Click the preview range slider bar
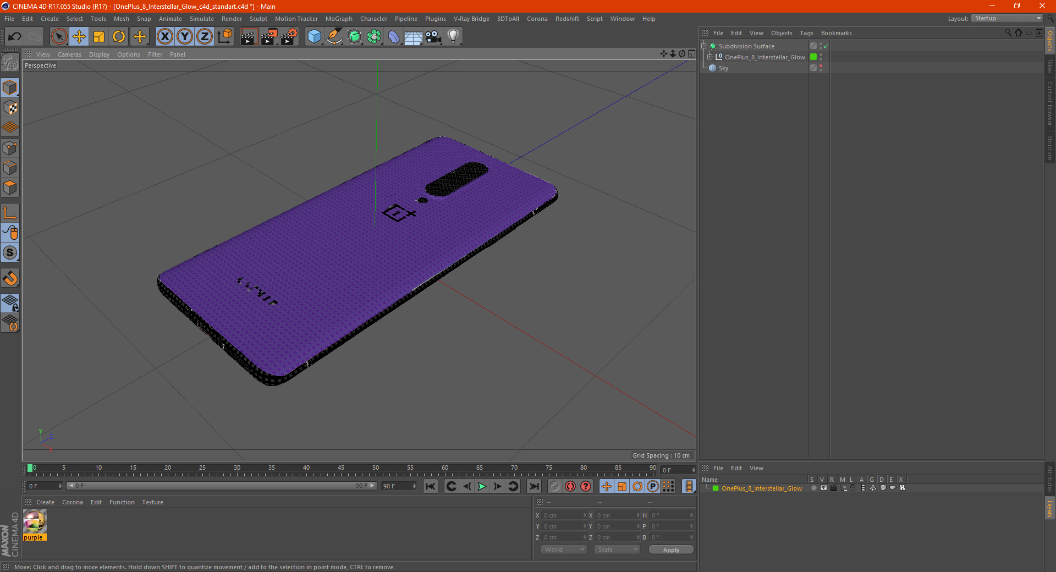Image resolution: width=1056 pixels, height=572 pixels. [x=222, y=486]
